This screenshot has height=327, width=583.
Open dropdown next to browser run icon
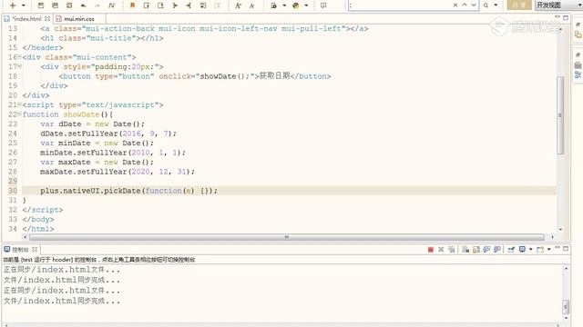tap(306, 5)
